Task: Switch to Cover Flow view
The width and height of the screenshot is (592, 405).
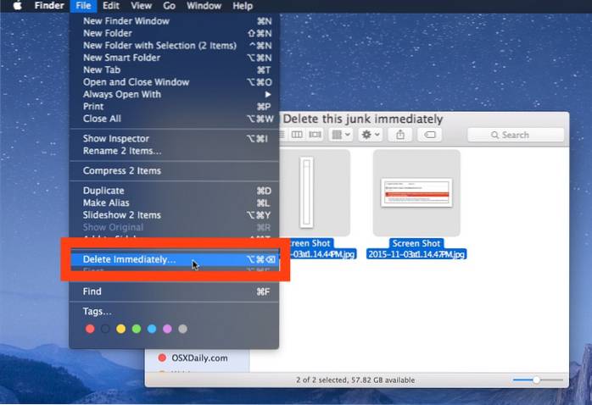Action: [316, 135]
